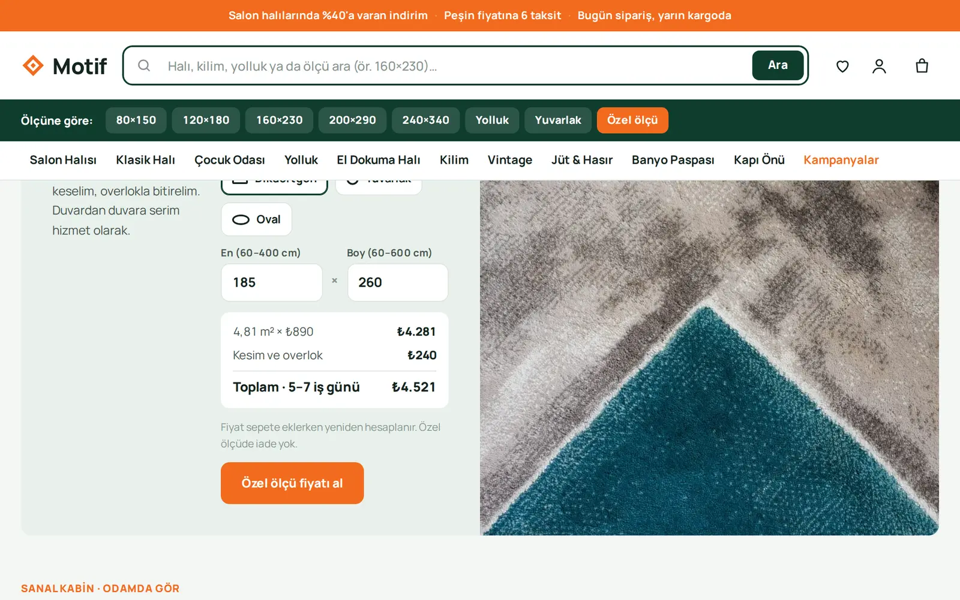
Task: Click the top promo banner text
Action: (480, 16)
